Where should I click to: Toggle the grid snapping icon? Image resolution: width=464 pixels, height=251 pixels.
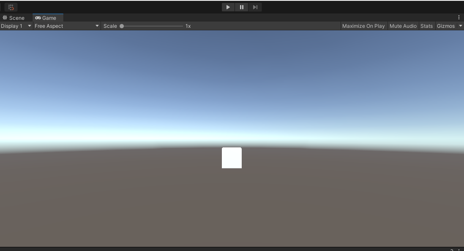(x=11, y=7)
